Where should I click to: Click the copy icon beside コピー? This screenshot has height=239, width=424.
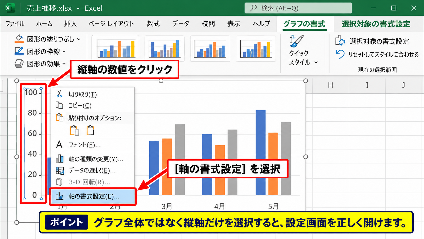pyautogui.click(x=59, y=105)
